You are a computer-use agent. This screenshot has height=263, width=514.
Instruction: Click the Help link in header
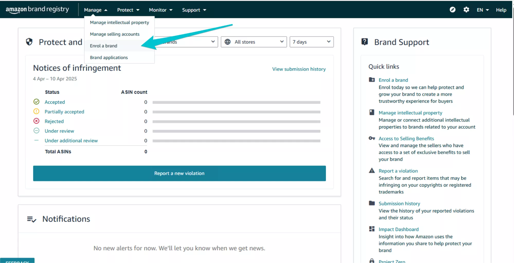coord(501,10)
